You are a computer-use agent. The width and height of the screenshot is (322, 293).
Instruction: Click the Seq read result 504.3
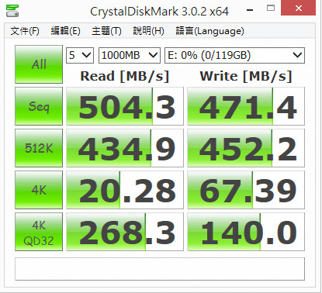125,106
